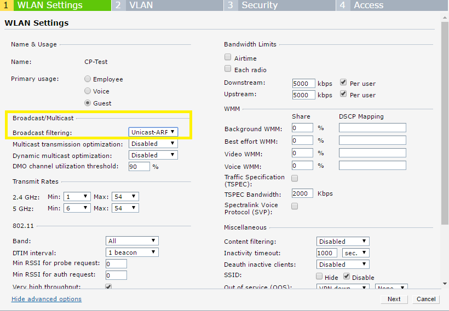Toggle Per user for Upstream
Screen dimensions: 449x311
click(x=343, y=94)
